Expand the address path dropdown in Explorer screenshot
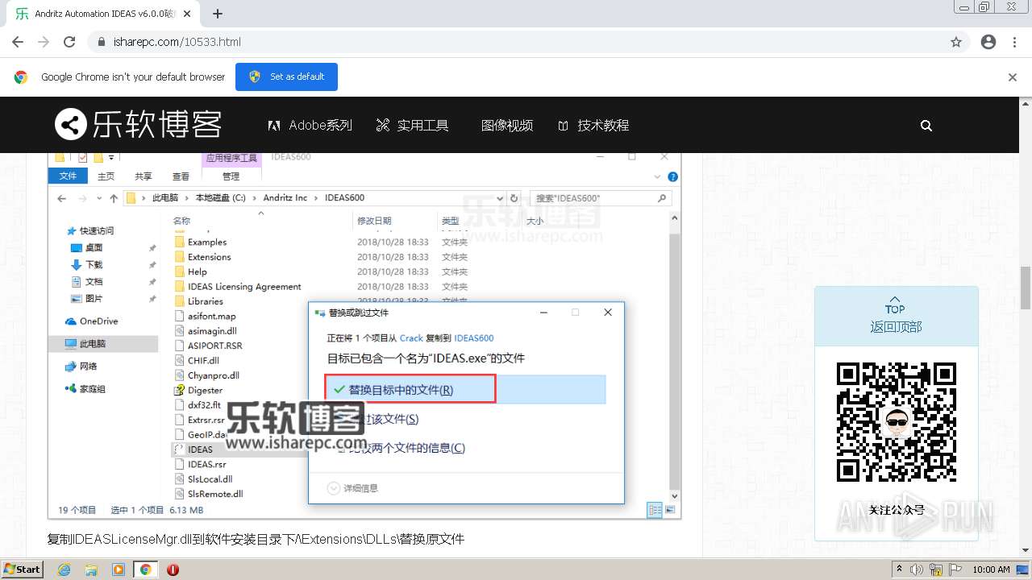The width and height of the screenshot is (1032, 580). pyautogui.click(x=501, y=198)
